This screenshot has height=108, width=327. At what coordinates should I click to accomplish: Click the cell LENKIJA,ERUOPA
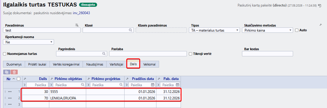[68, 98]
